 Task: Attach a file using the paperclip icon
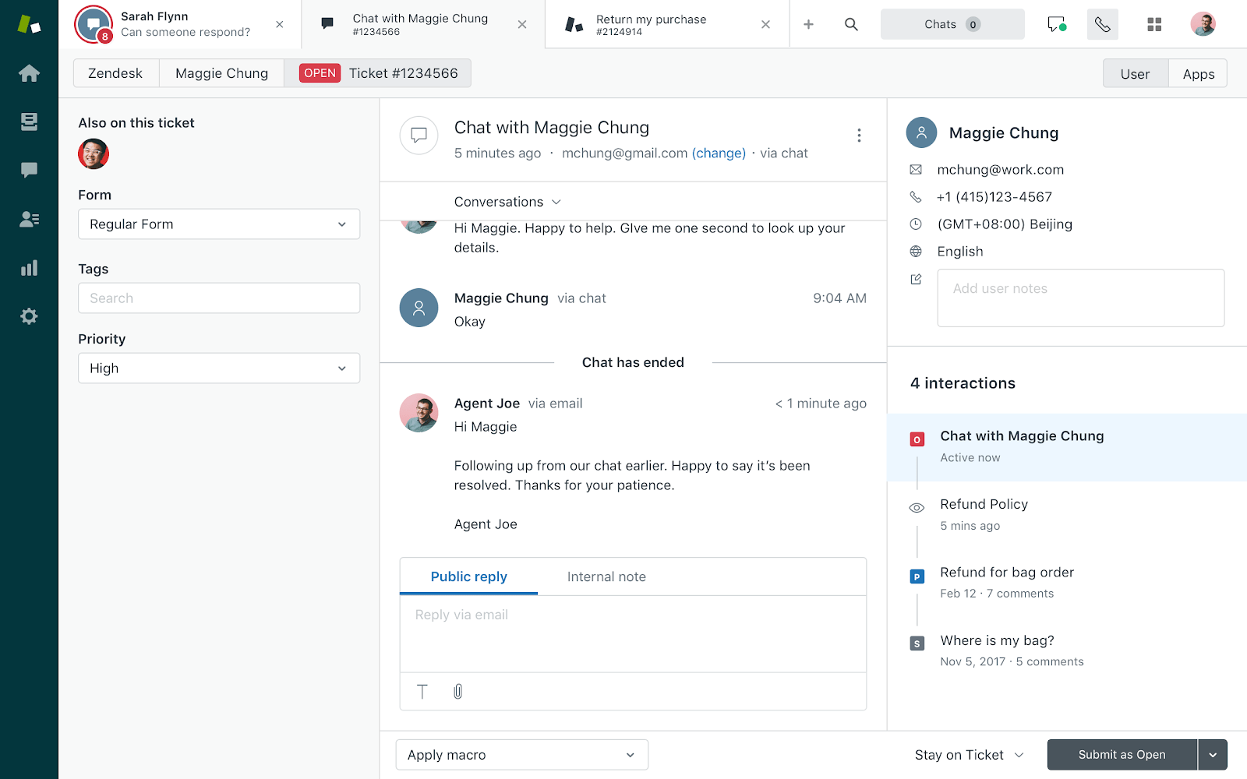coord(457,691)
